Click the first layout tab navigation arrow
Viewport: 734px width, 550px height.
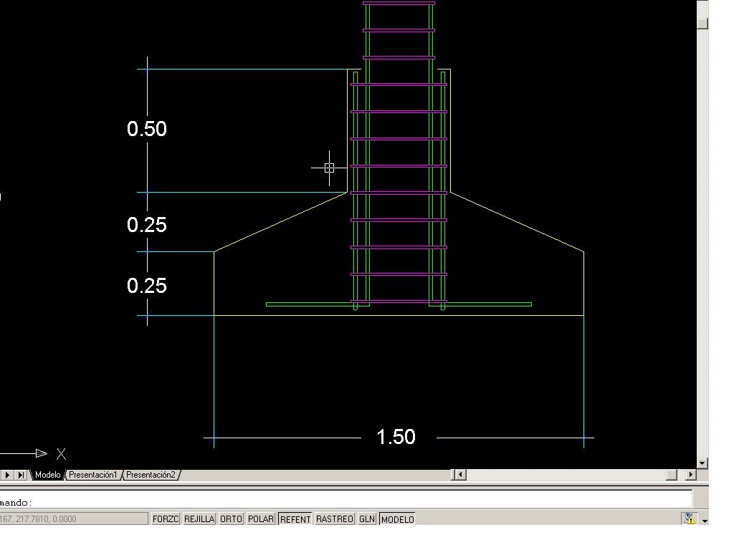pos(7,475)
